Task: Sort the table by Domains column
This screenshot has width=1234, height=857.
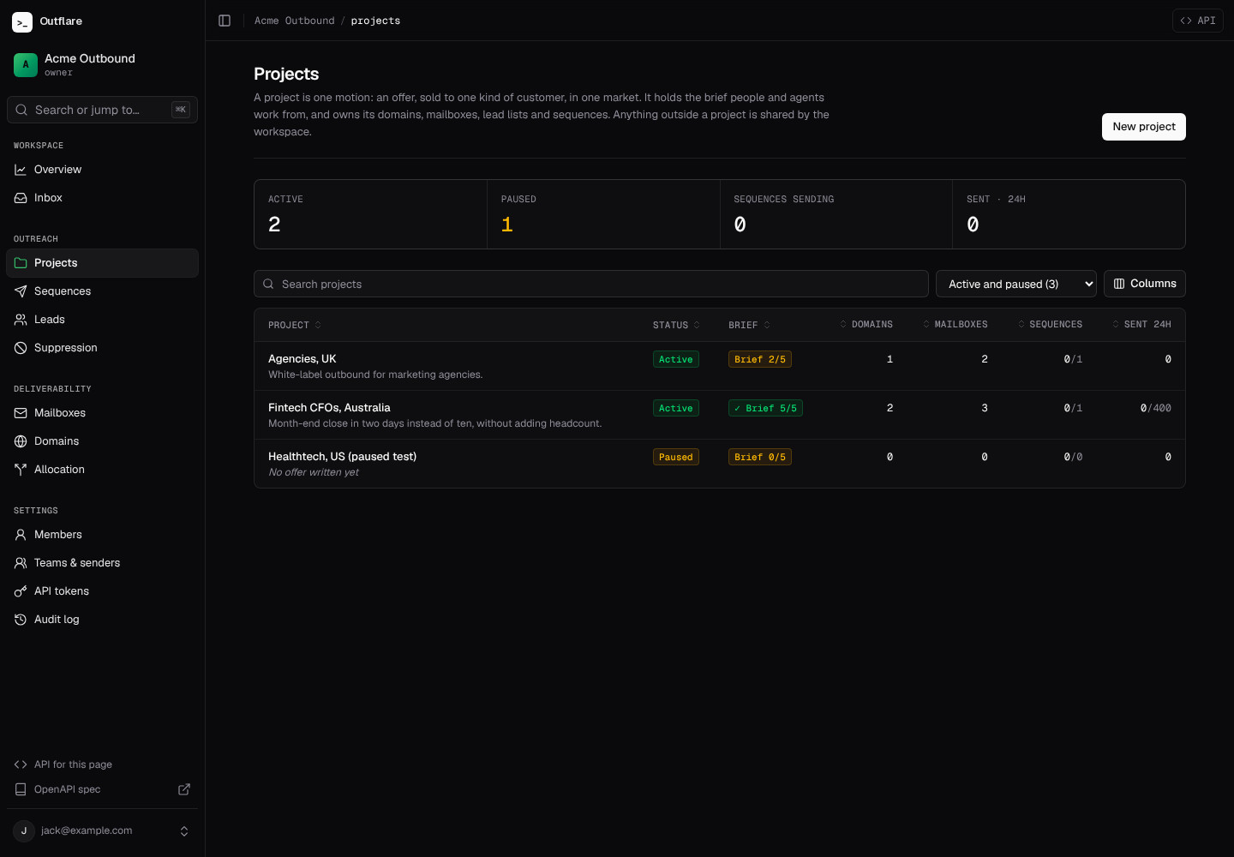Action: (866, 325)
